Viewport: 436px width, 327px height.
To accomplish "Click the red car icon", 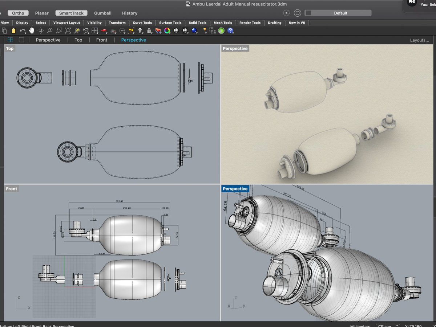I will pyautogui.click(x=104, y=31).
